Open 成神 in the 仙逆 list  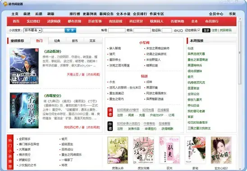click(149, 82)
